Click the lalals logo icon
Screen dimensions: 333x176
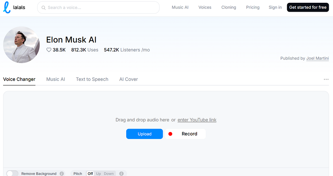[7, 7]
